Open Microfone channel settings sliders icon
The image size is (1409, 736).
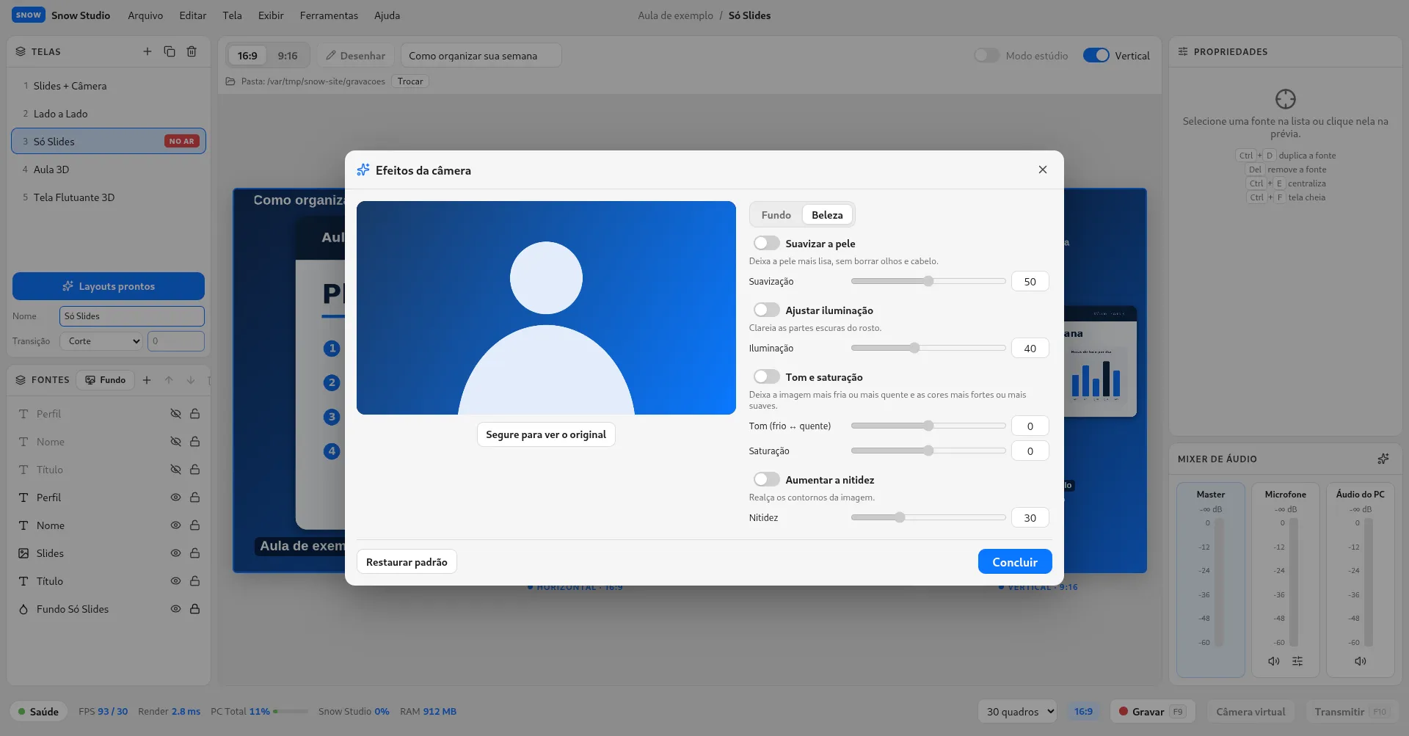tap(1297, 661)
